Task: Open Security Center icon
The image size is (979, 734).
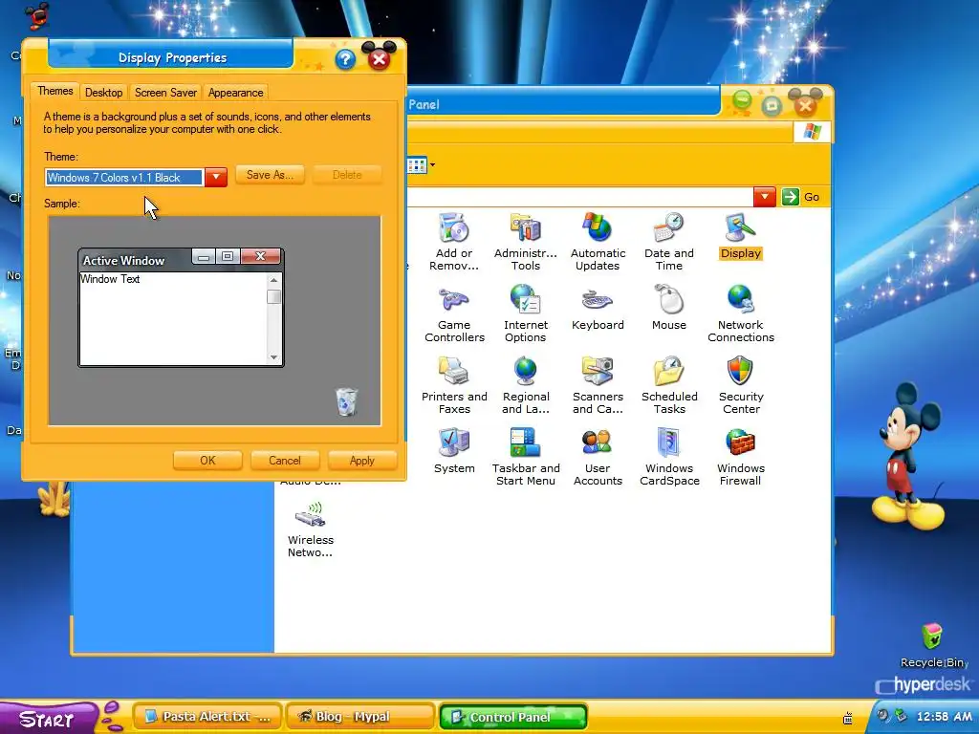Action: (741, 384)
